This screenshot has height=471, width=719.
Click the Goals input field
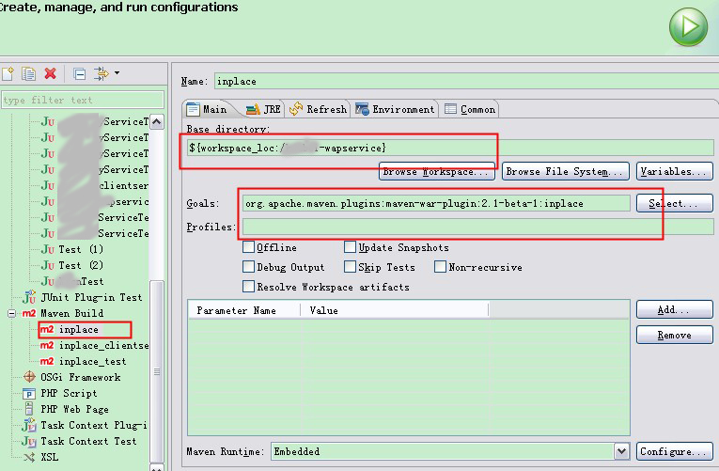[436, 203]
